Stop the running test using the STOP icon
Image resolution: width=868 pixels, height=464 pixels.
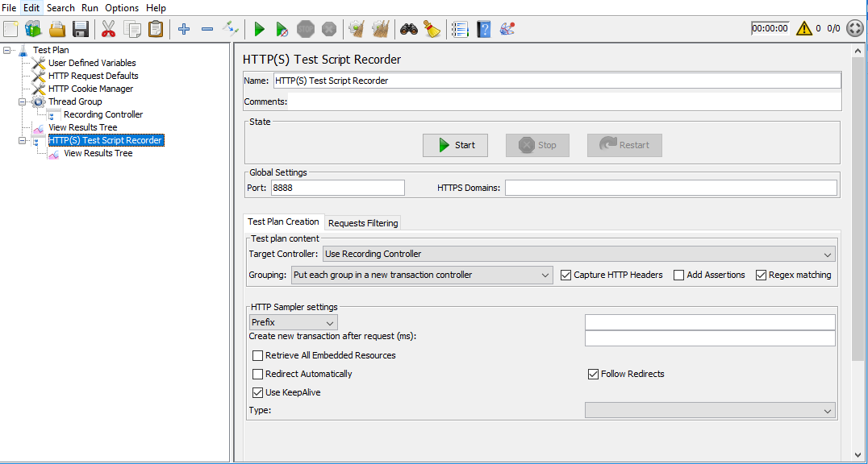pos(305,29)
